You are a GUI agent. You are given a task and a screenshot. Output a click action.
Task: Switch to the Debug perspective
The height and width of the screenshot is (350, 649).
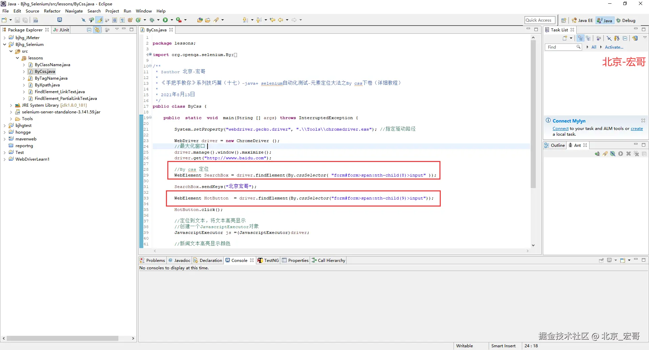(x=626, y=20)
